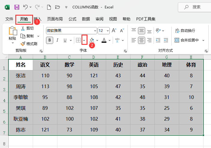Click the Redo arrow icon

click(37, 7)
